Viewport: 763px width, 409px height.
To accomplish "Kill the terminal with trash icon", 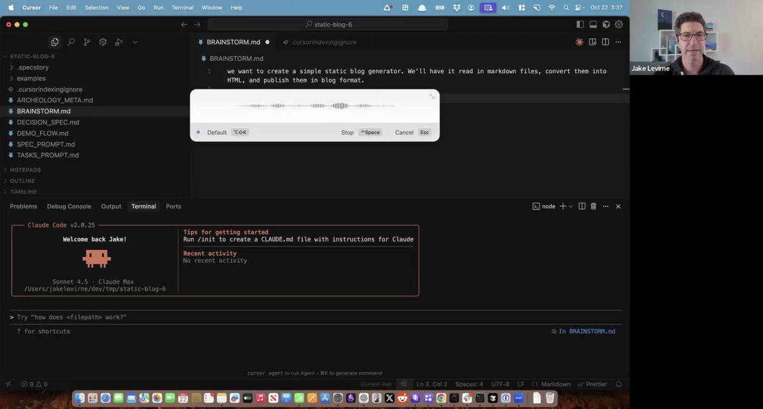I will tap(593, 206).
